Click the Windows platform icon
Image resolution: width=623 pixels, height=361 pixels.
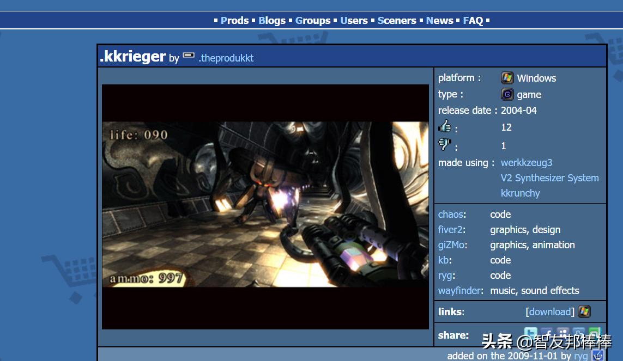coord(507,78)
